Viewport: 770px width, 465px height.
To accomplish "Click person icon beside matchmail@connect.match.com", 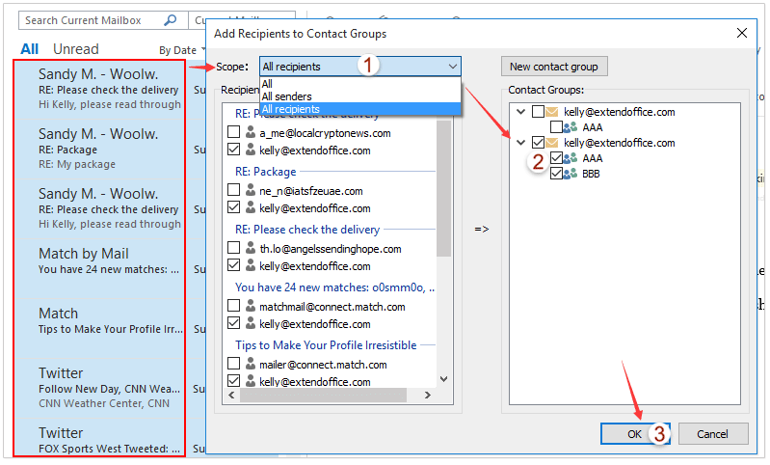I will tap(250, 307).
